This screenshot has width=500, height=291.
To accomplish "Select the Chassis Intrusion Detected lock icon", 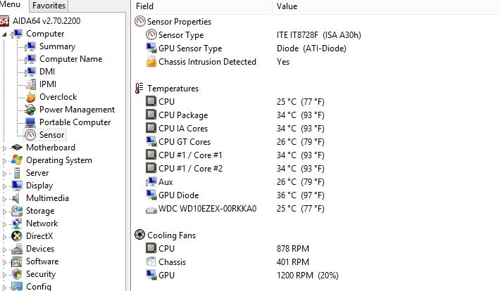I will point(151,61).
